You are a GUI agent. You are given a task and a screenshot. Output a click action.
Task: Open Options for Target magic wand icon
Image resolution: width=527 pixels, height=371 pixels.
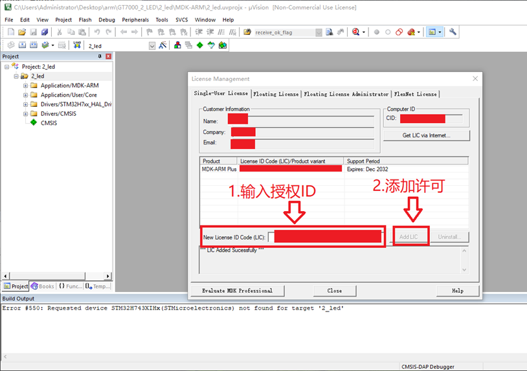point(163,45)
